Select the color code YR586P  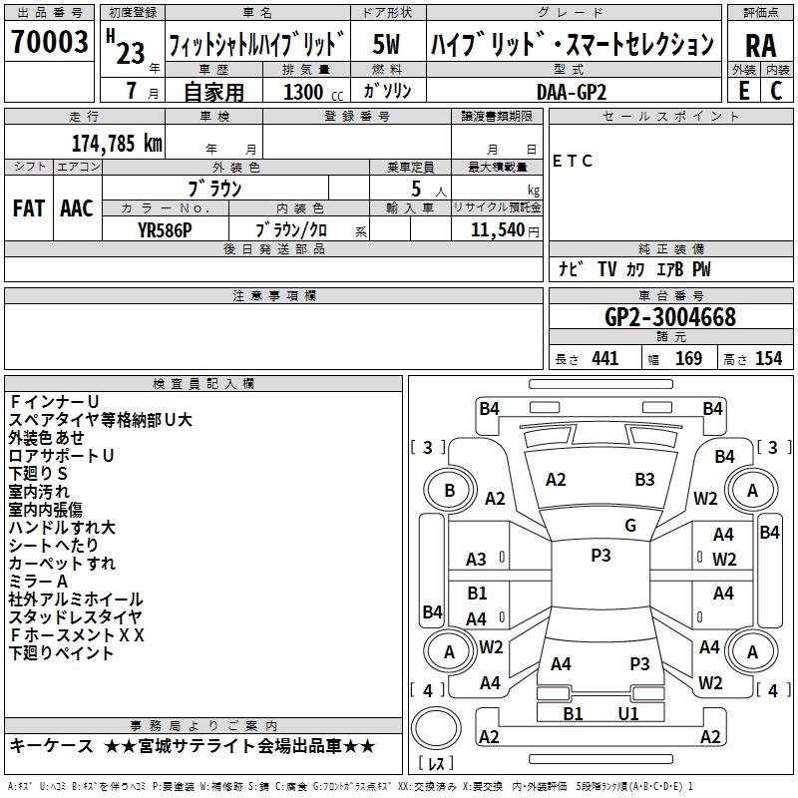[x=165, y=228]
